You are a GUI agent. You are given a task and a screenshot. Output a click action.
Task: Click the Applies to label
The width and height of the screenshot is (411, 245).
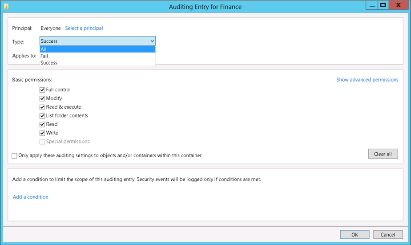pos(24,56)
